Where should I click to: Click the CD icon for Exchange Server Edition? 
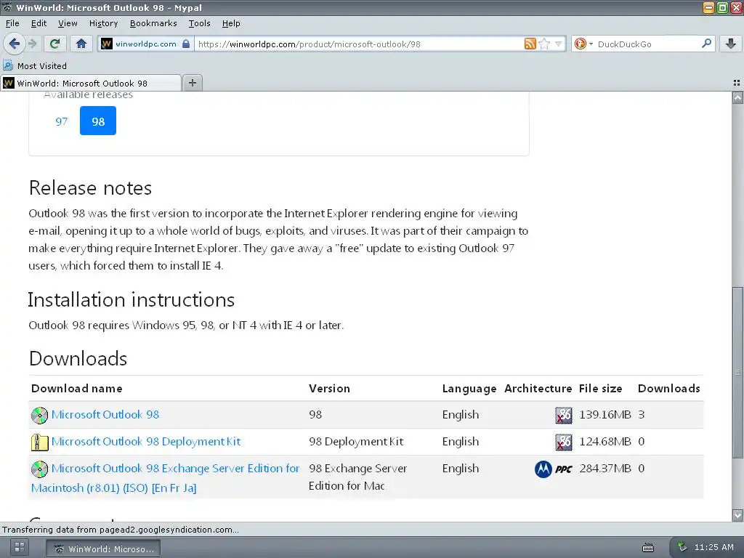pyautogui.click(x=39, y=469)
